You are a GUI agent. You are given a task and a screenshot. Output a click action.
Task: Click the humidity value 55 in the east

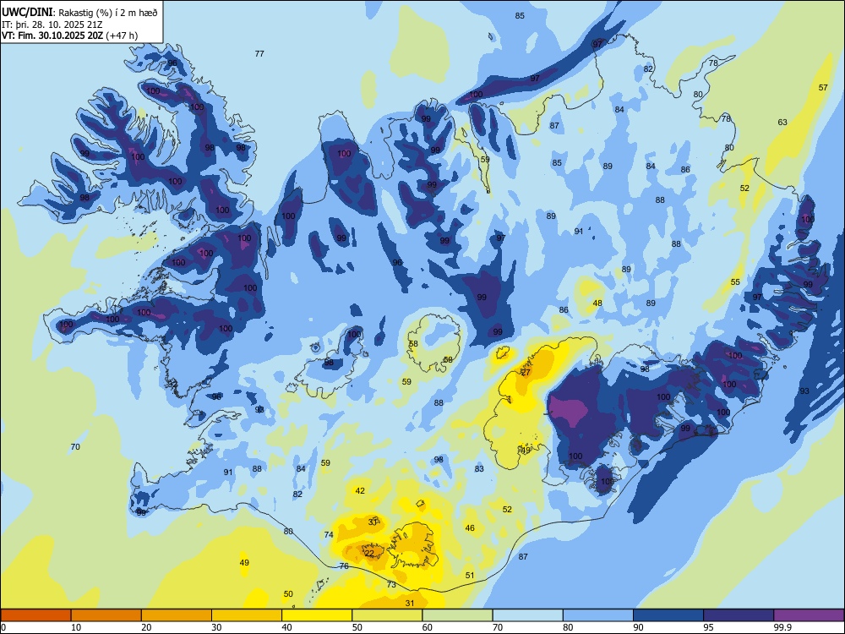[736, 282]
